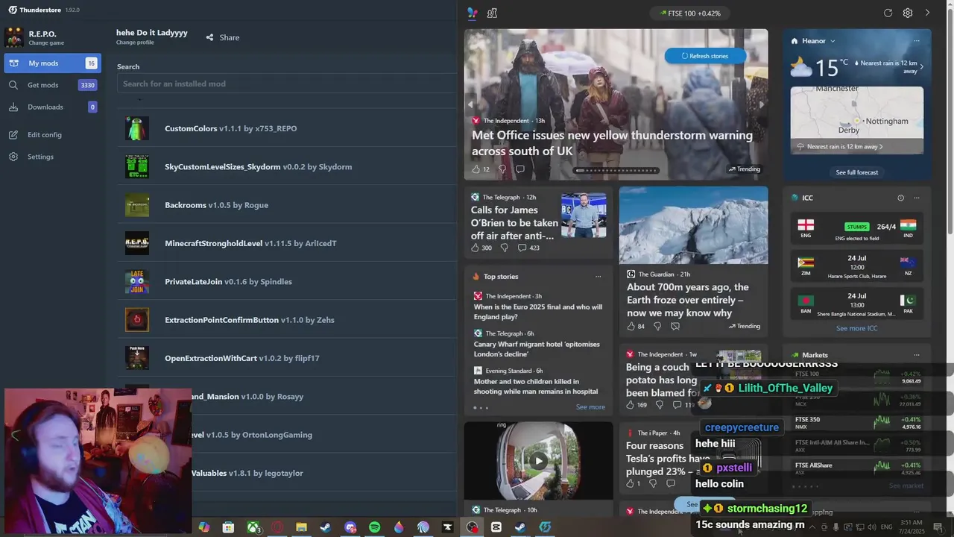This screenshot has height=537, width=954.
Task: Select OpenExtractionWithCart mod icon
Action: tap(137, 358)
